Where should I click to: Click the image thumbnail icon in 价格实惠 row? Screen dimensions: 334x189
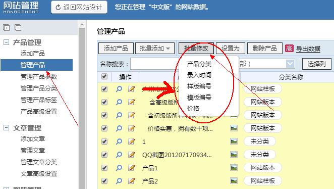coord(234,128)
